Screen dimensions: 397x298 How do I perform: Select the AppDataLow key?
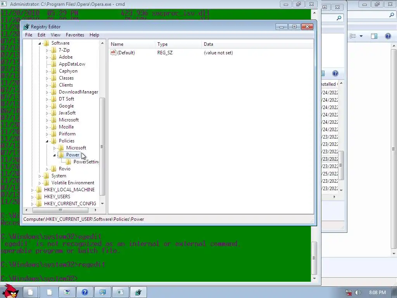tap(72, 64)
